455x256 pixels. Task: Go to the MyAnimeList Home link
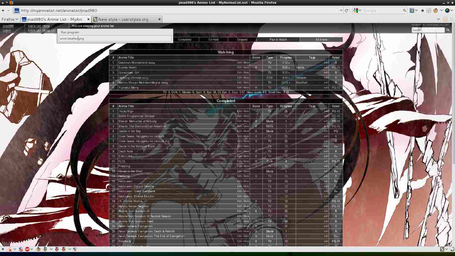pyautogui.click(x=46, y=26)
